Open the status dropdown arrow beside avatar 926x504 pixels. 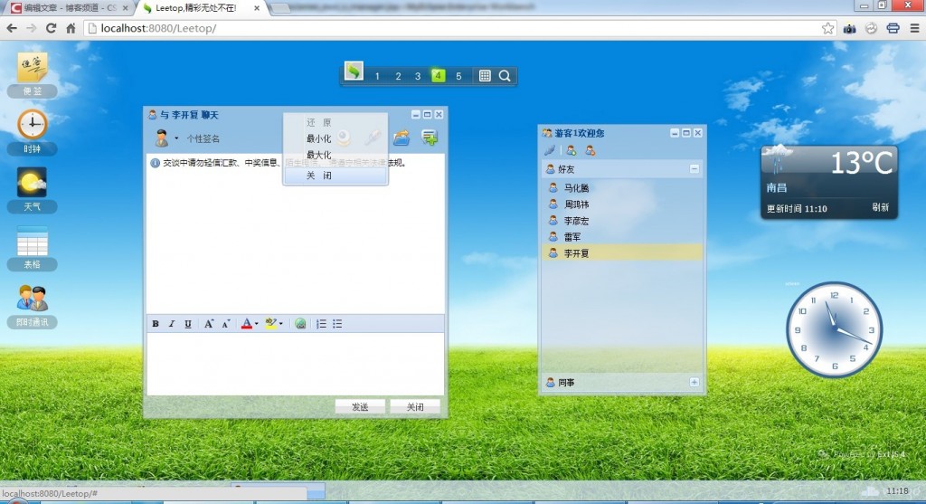pos(176,138)
